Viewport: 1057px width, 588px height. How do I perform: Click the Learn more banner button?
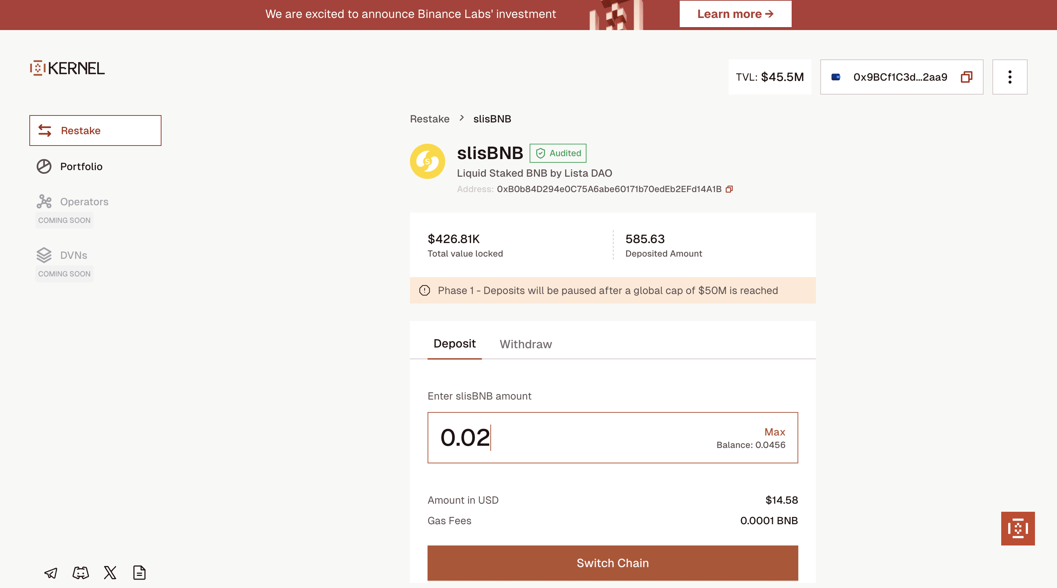(735, 14)
